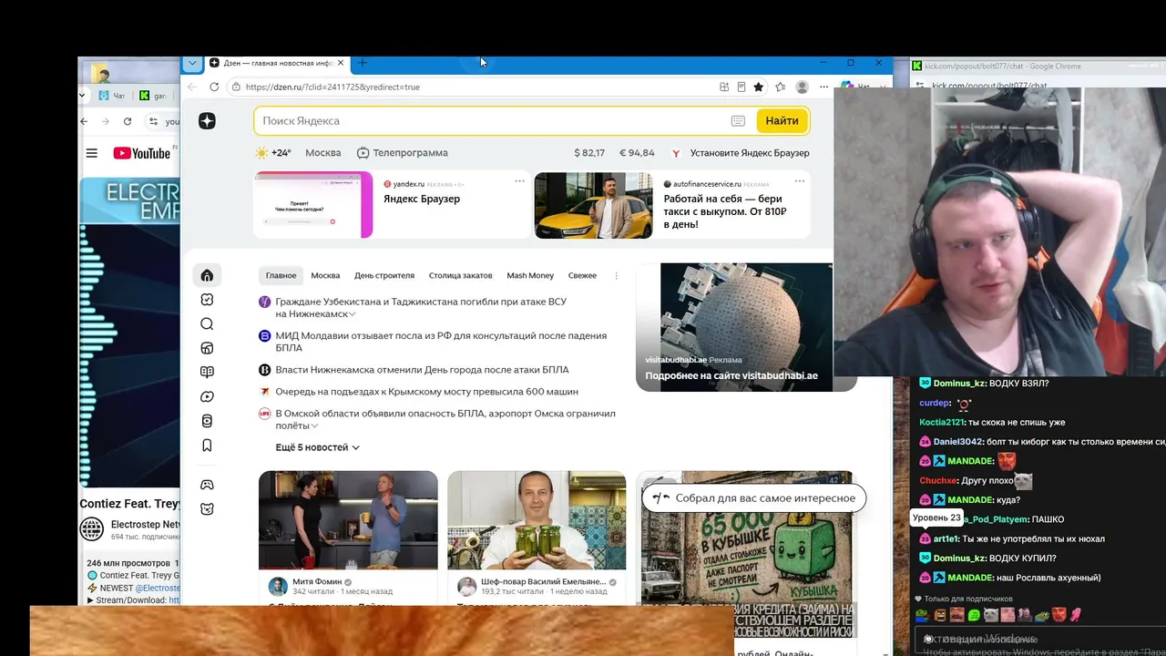
Task: Click the dzen.ru address bar
Action: click(x=474, y=87)
